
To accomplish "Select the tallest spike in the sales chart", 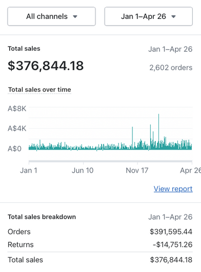I will point(158,132).
